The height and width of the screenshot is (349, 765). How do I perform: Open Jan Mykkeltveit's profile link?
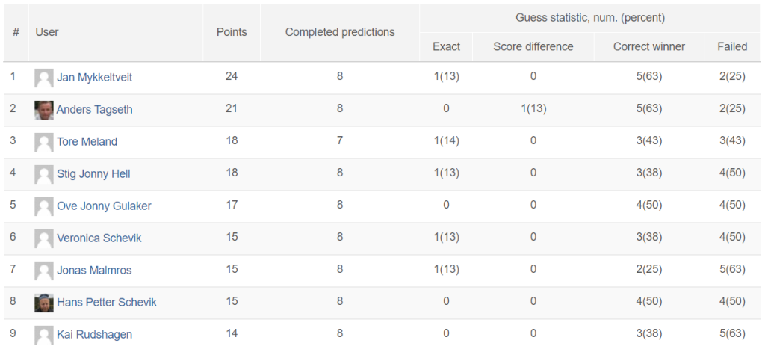click(x=95, y=78)
